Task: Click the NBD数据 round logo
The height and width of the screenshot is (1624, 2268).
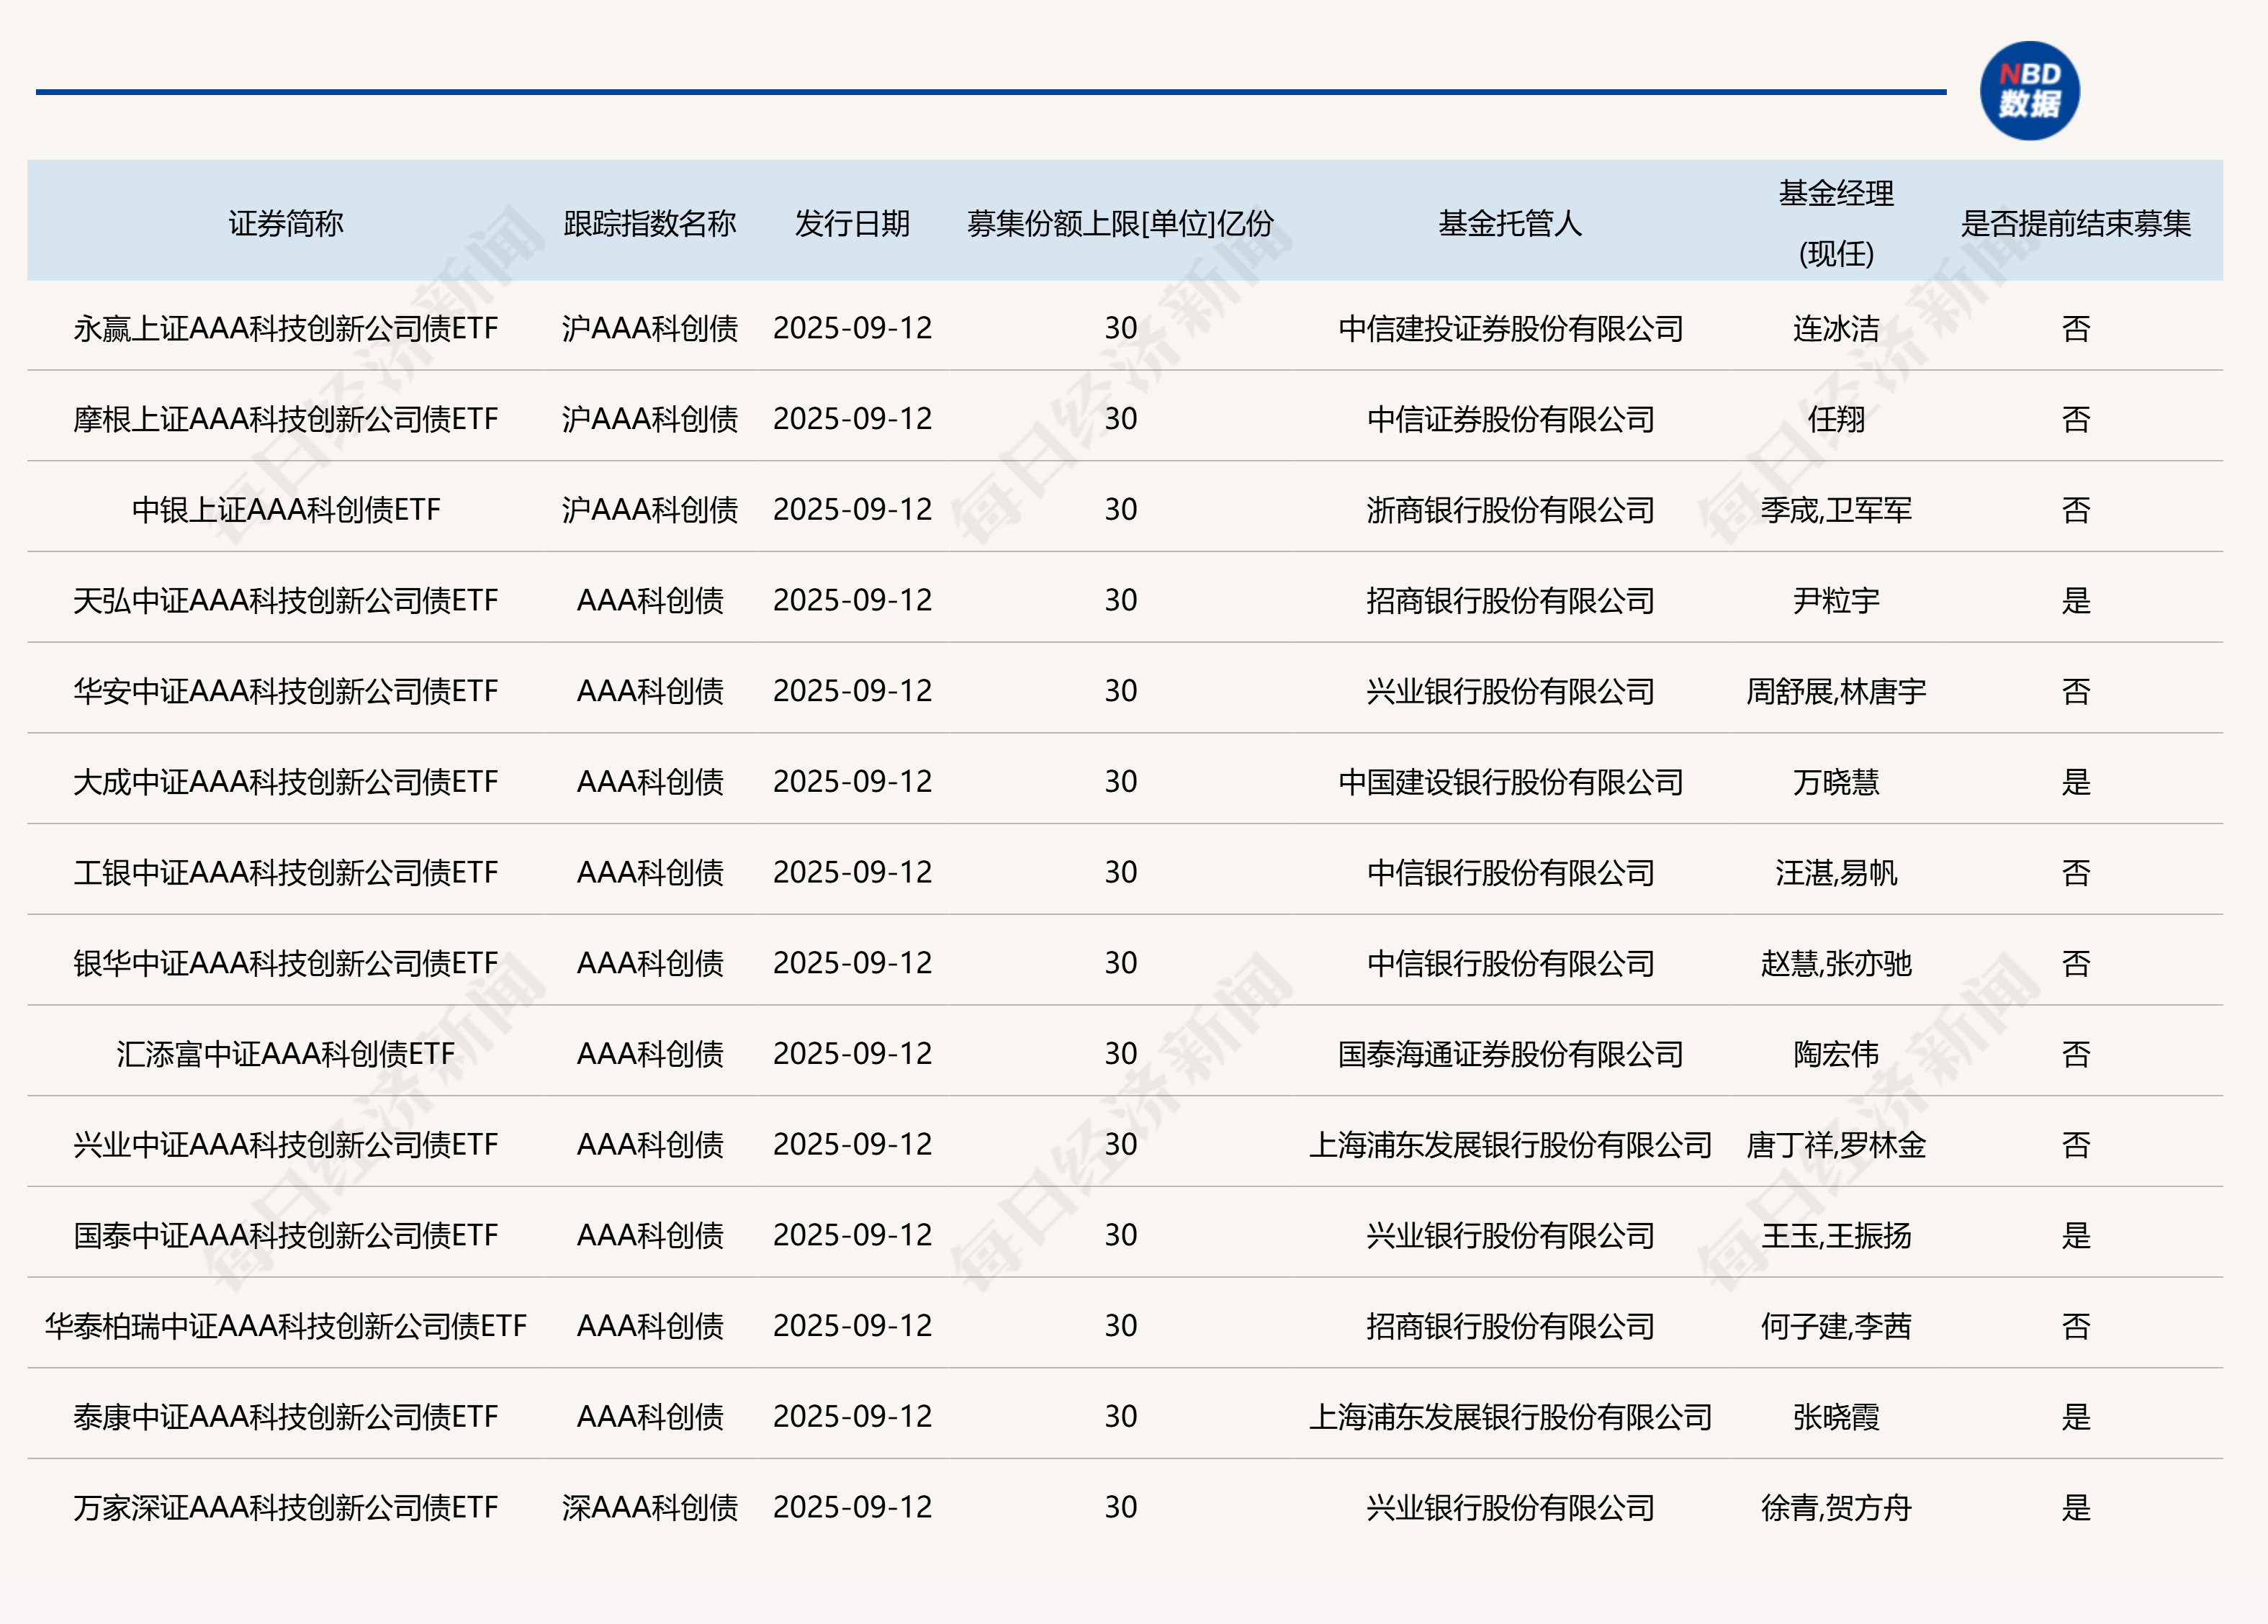Action: (x=2029, y=91)
